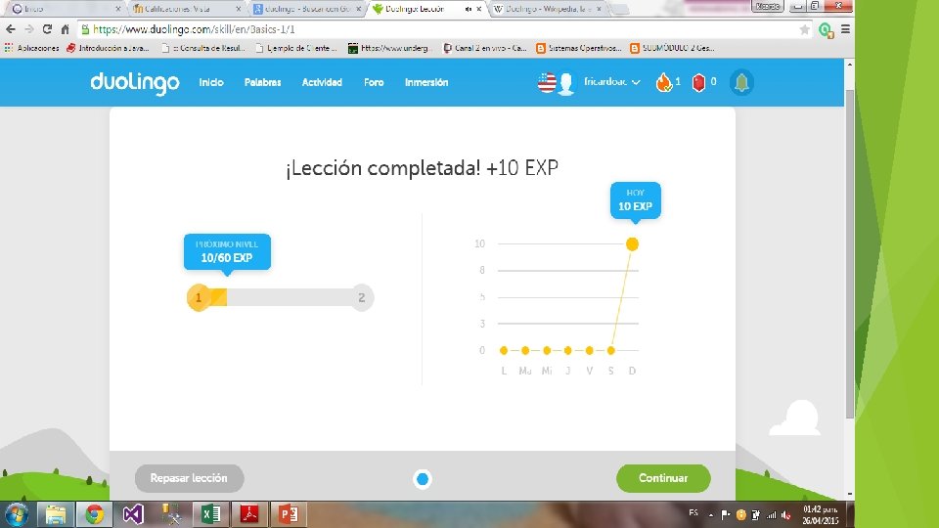
Task: Open the Inicio menu item
Action: click(211, 82)
